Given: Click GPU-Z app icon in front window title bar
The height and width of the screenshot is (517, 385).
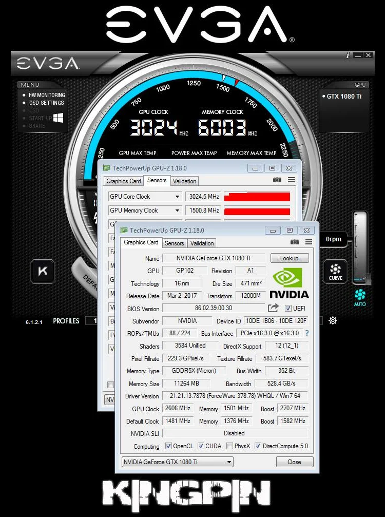Looking at the screenshot, I should pyautogui.click(x=124, y=230).
